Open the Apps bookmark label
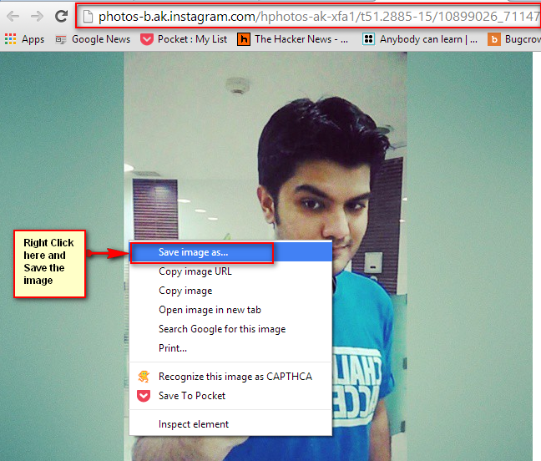The image size is (541, 461). (33, 40)
